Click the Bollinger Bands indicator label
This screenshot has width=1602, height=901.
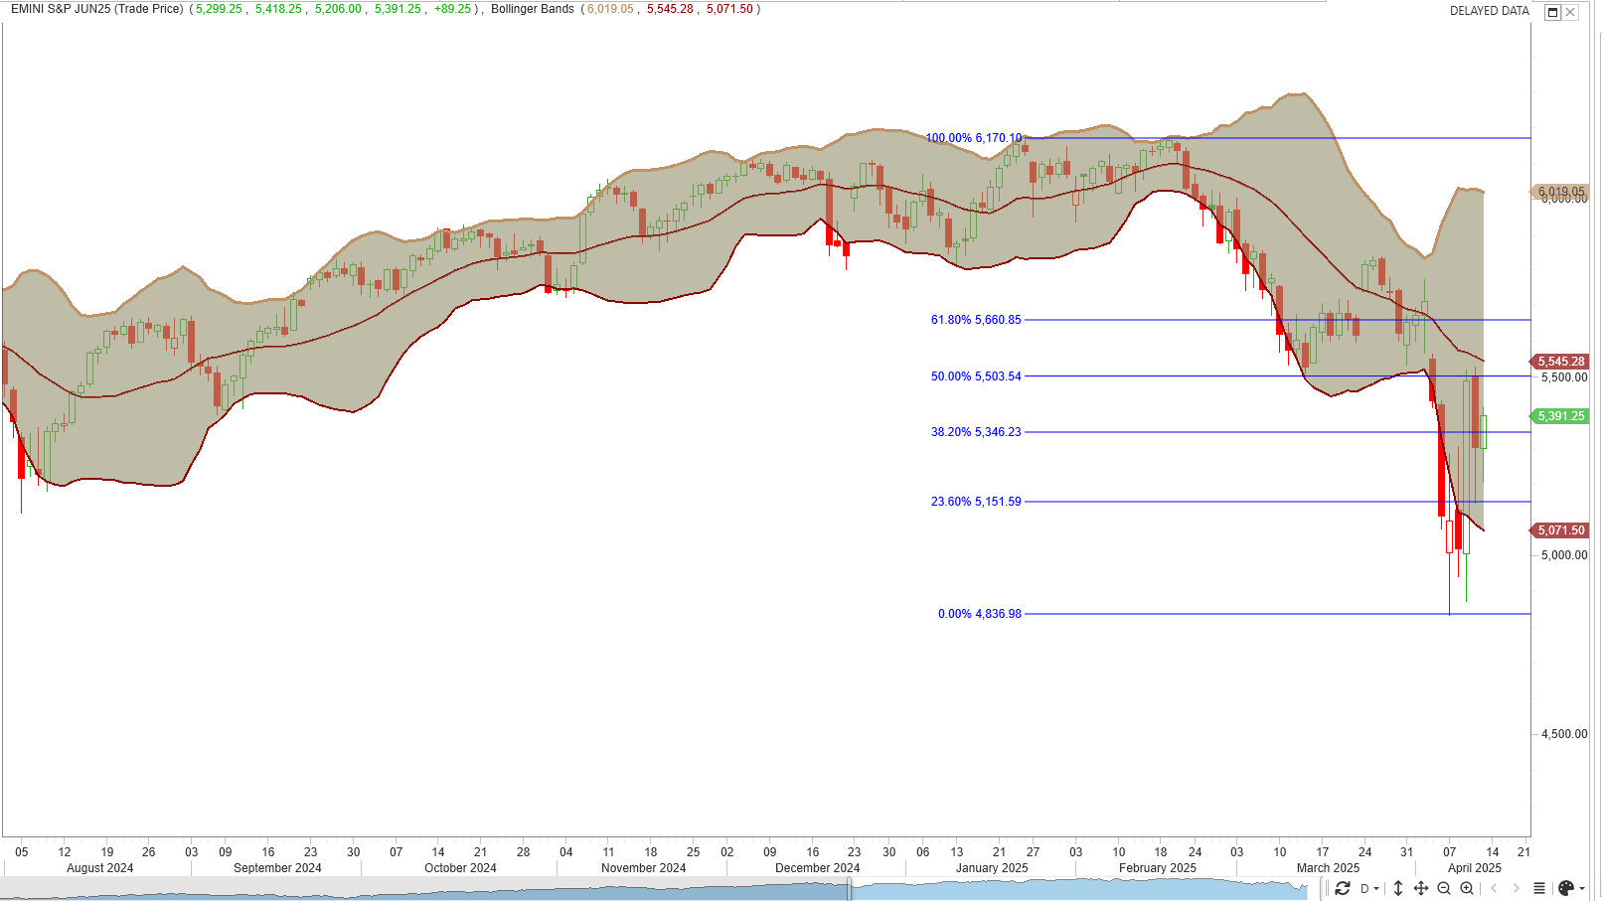533,9
